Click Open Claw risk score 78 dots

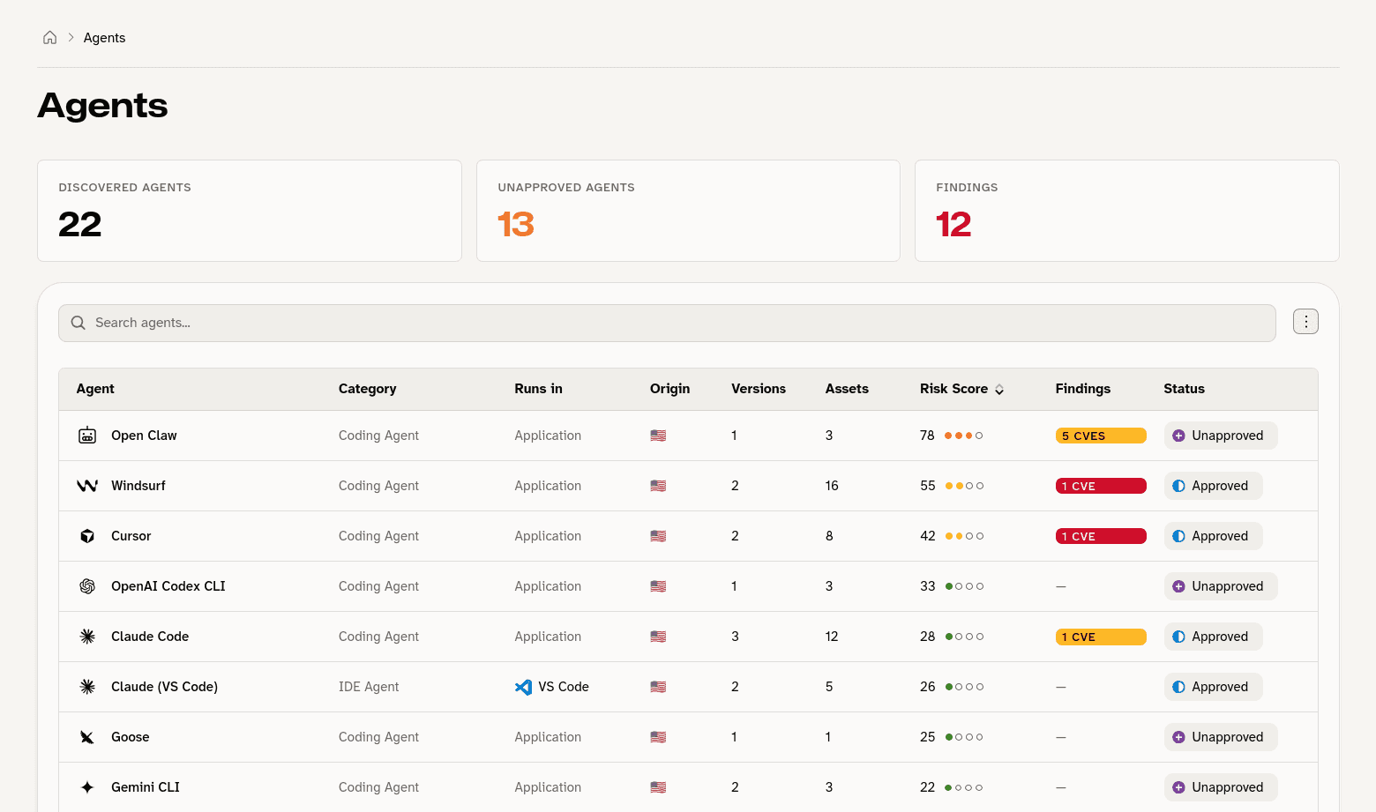[x=963, y=436]
